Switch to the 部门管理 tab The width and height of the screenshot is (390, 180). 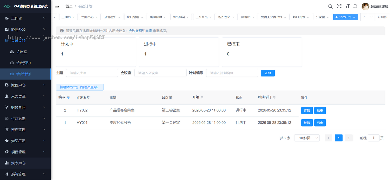coord(135,17)
